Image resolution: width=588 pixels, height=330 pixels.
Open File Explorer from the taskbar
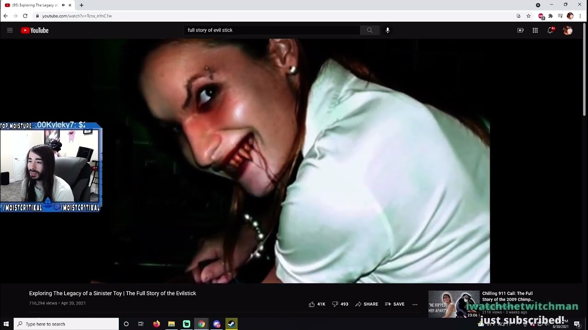pyautogui.click(x=171, y=324)
